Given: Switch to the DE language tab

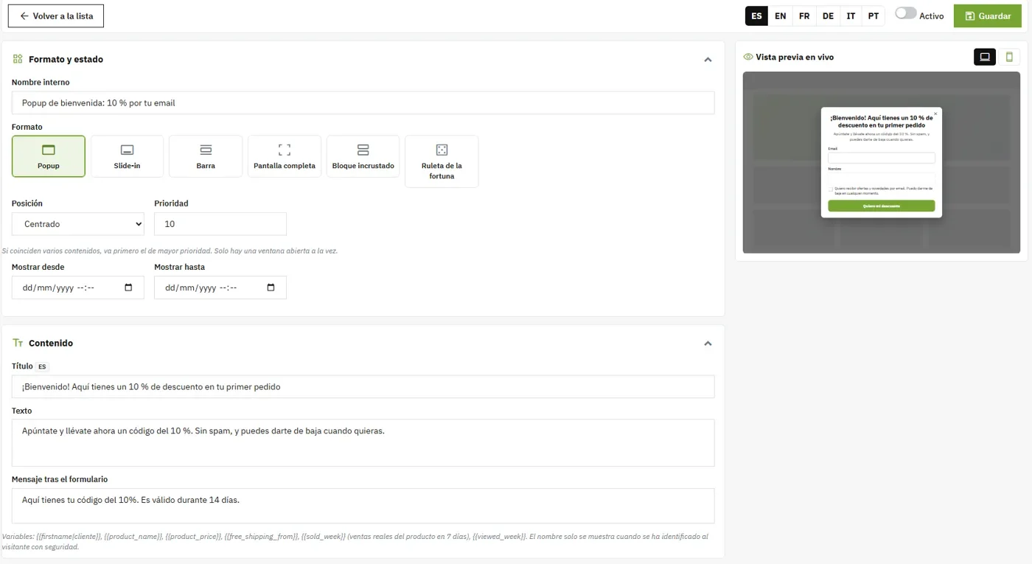Looking at the screenshot, I should [x=828, y=15].
